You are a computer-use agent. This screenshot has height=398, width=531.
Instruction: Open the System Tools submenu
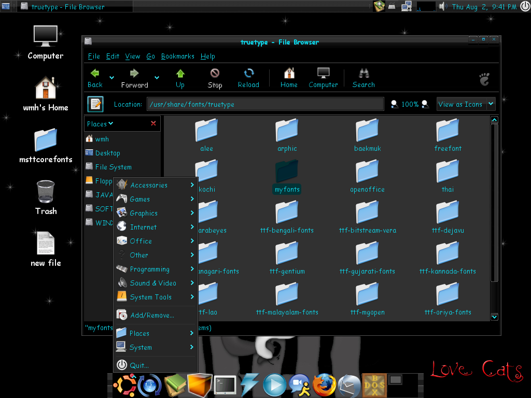[x=156, y=297]
